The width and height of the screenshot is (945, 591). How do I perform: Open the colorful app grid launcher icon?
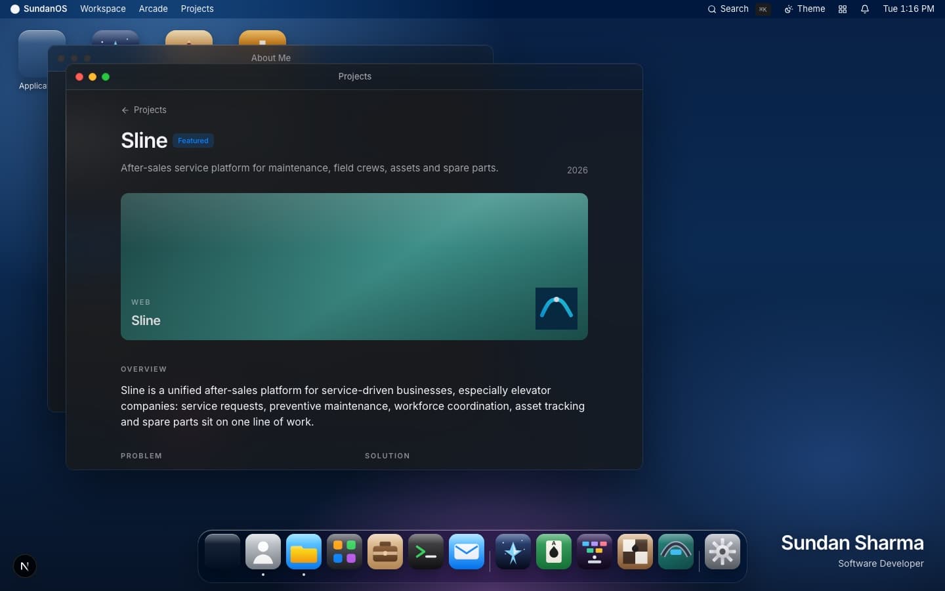(345, 552)
